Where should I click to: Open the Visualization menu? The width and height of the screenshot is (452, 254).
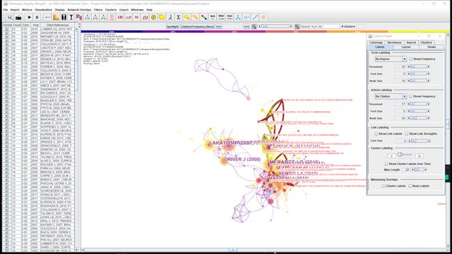(44, 10)
